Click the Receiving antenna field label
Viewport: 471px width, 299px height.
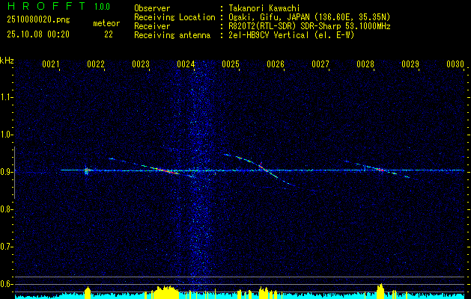coord(172,35)
